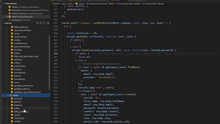Open singles.js file
Image resolution: width=220 pixels, height=124 pixels.
tap(18, 69)
